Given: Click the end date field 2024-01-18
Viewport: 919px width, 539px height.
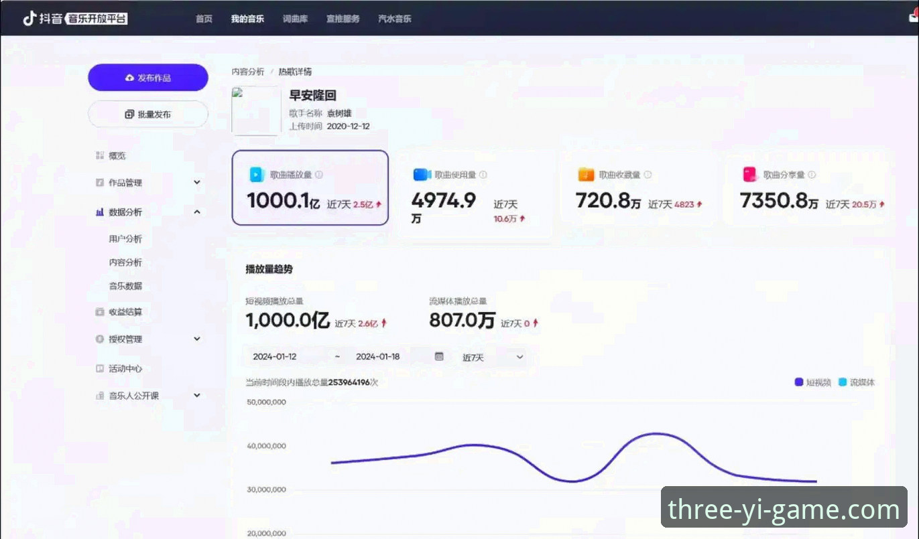Looking at the screenshot, I should 378,357.
